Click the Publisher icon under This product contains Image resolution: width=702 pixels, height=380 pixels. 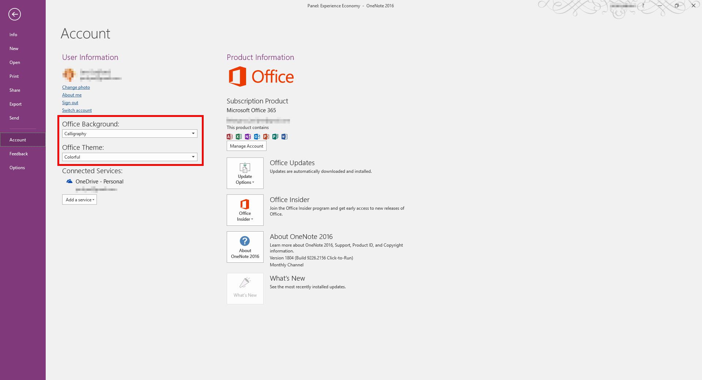(275, 137)
